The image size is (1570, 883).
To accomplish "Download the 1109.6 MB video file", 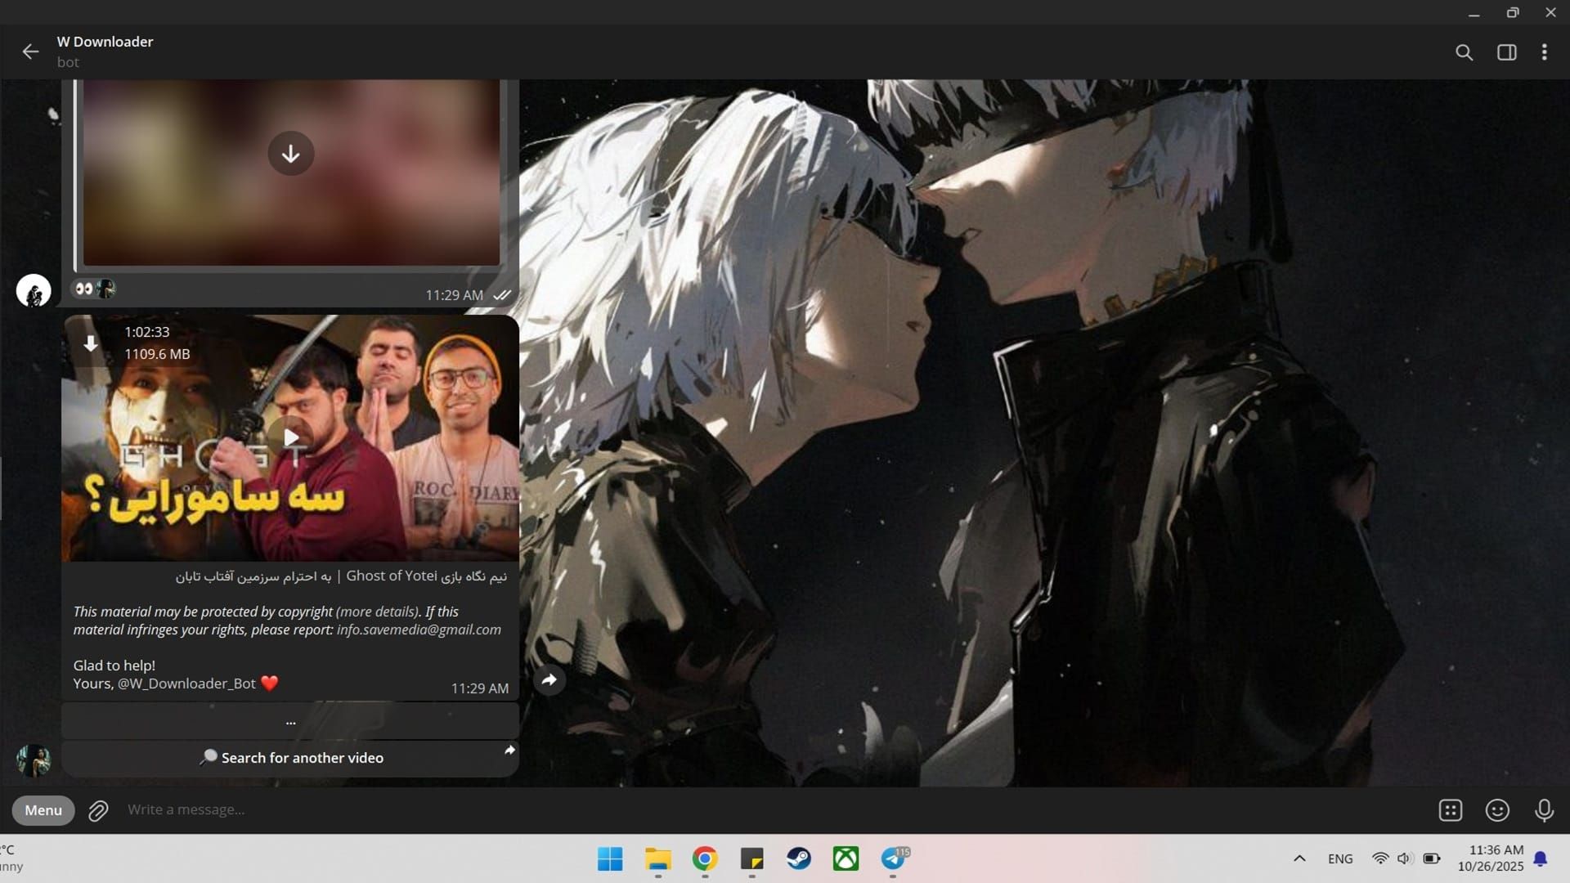I will [x=91, y=343].
